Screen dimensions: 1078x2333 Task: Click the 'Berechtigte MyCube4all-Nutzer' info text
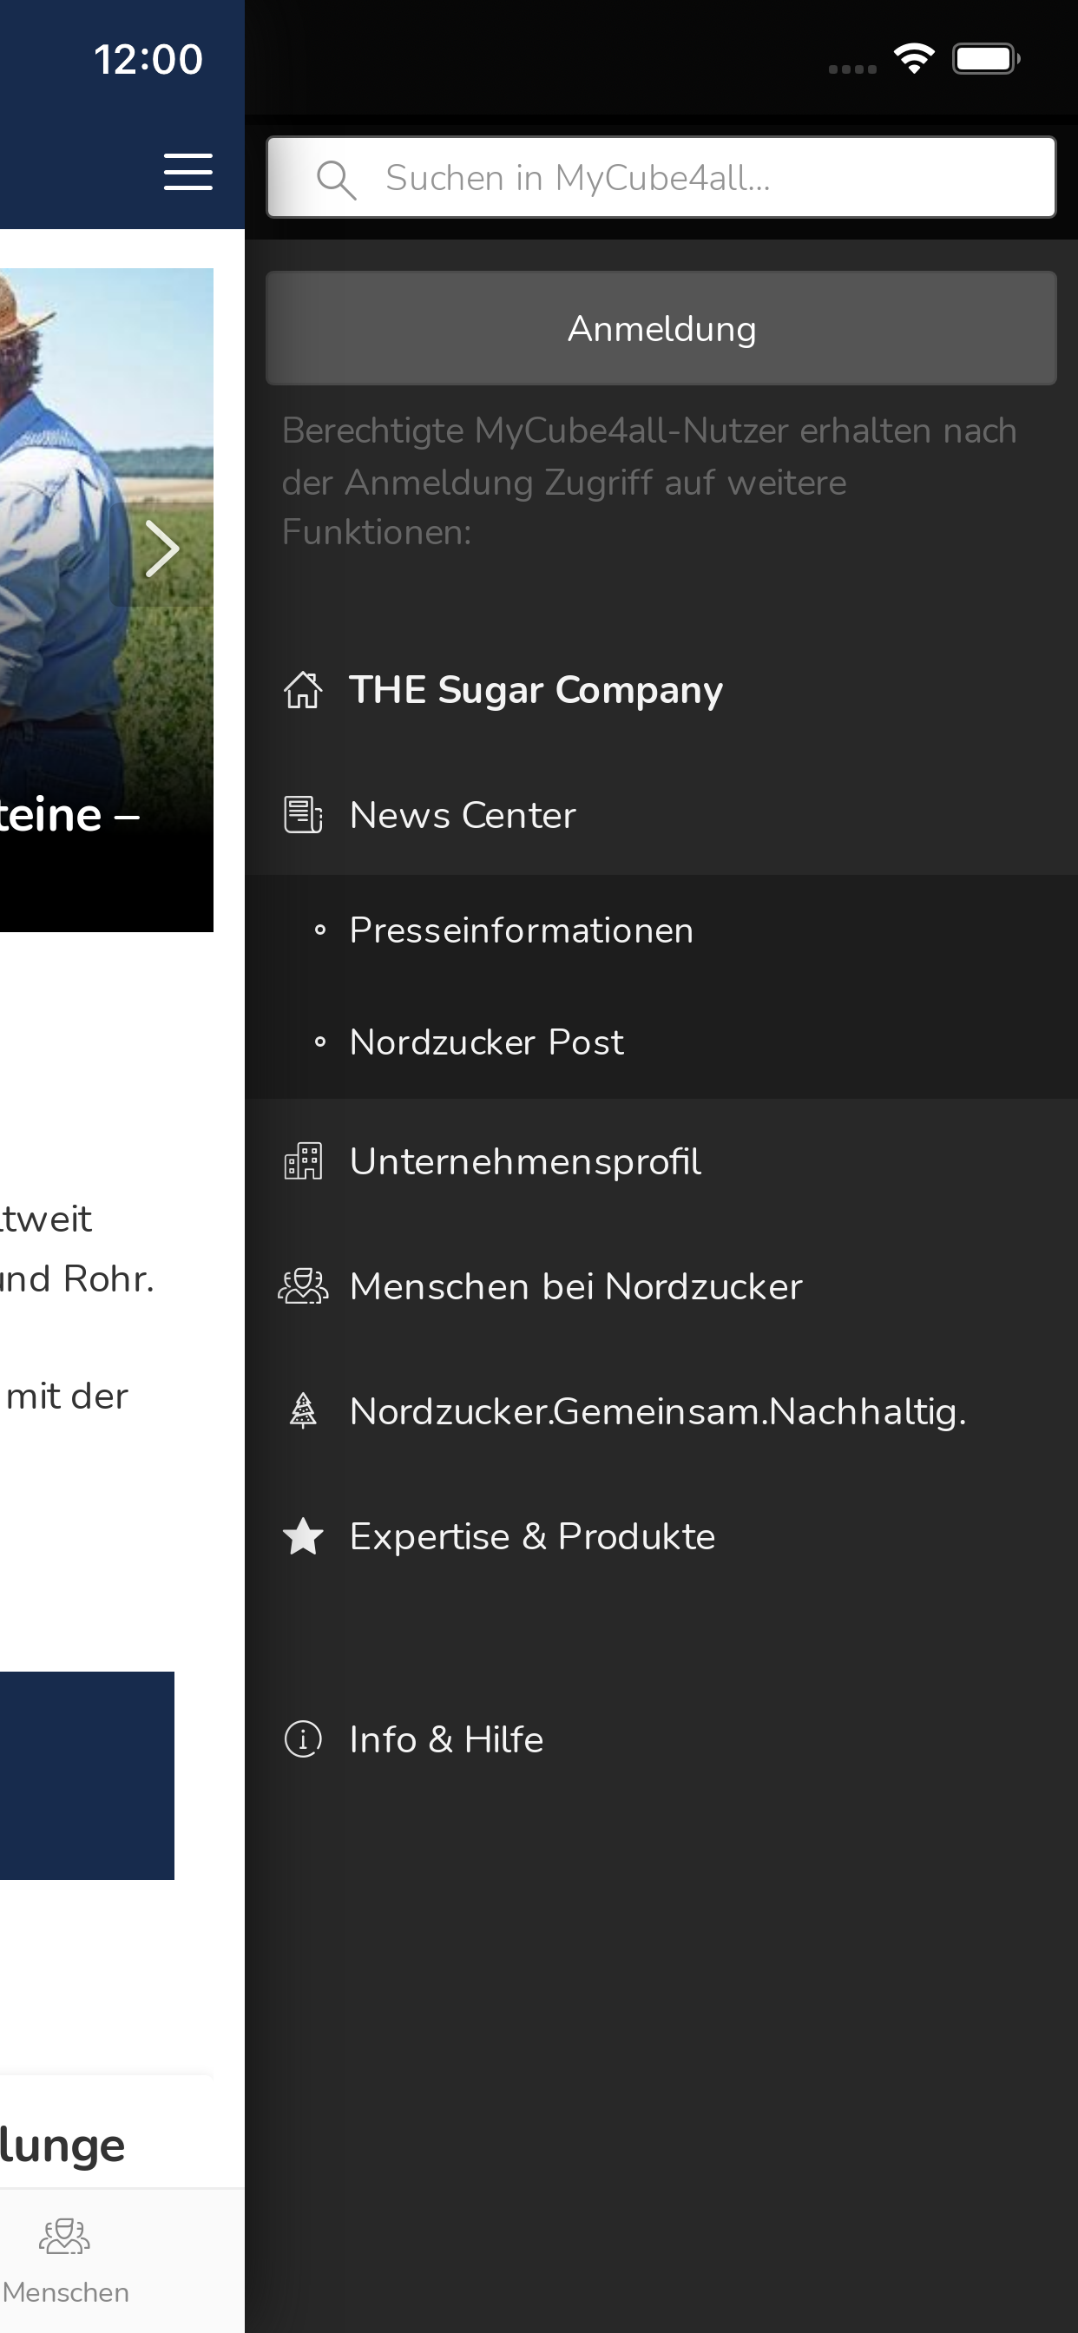(648, 481)
